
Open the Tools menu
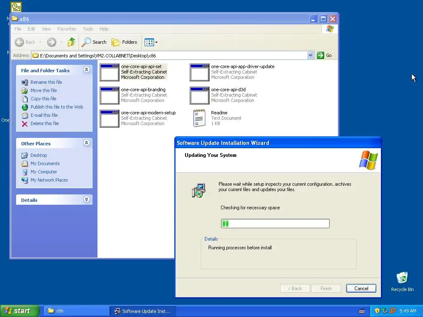88,29
